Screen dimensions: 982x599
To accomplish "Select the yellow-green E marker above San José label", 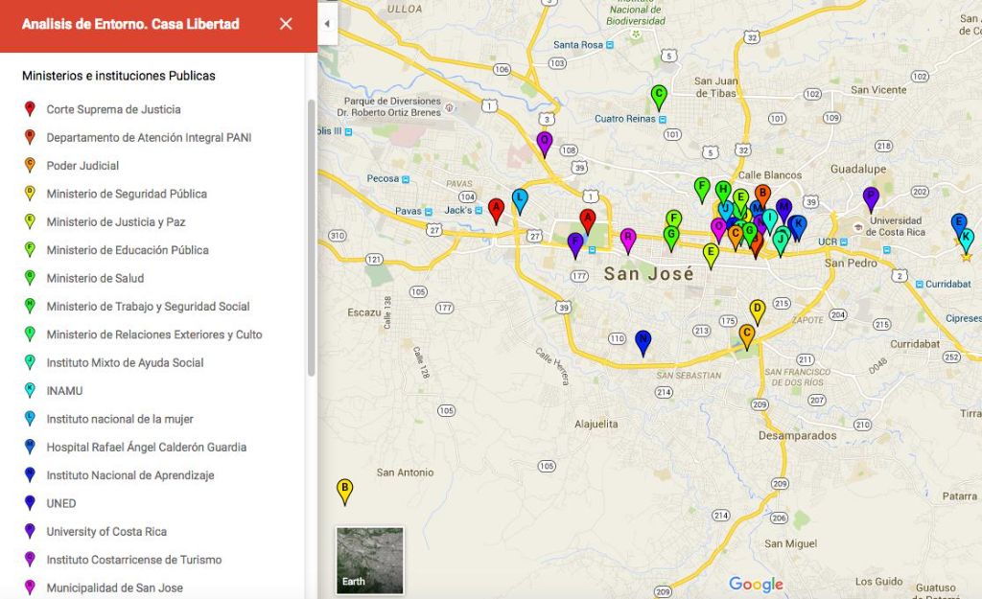I will (711, 254).
